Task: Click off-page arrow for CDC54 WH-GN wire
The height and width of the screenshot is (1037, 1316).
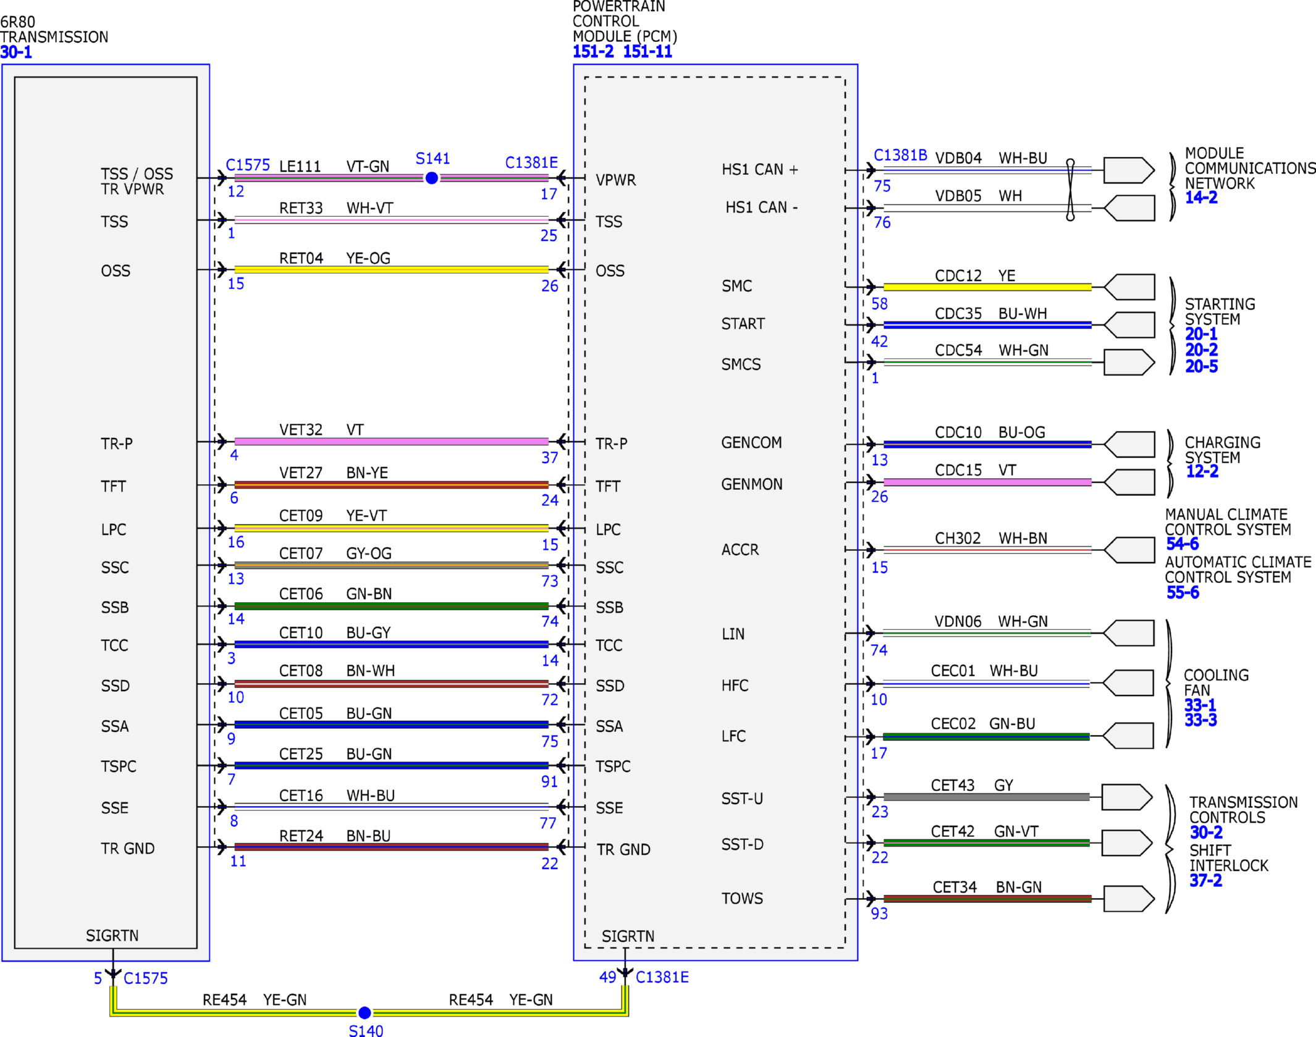Action: click(x=1129, y=363)
